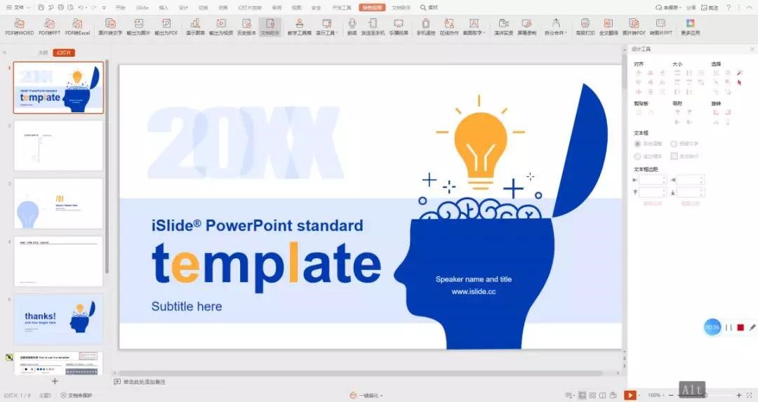758x402 pixels.
Task: Click the 图片转PDF icon
Action: [634, 24]
